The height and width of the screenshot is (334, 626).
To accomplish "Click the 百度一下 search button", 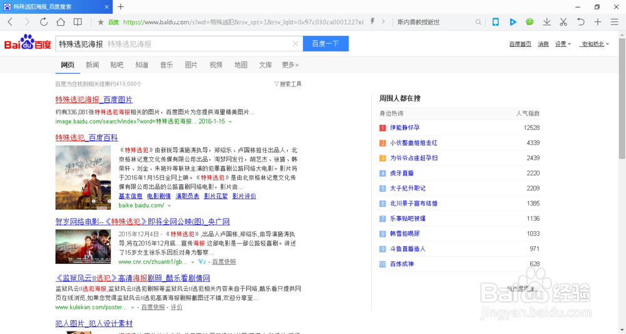I will (x=326, y=43).
